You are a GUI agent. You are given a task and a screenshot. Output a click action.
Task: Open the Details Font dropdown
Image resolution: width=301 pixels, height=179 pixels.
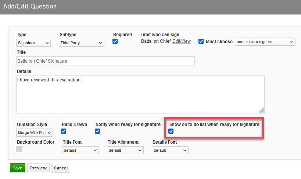click(170, 150)
